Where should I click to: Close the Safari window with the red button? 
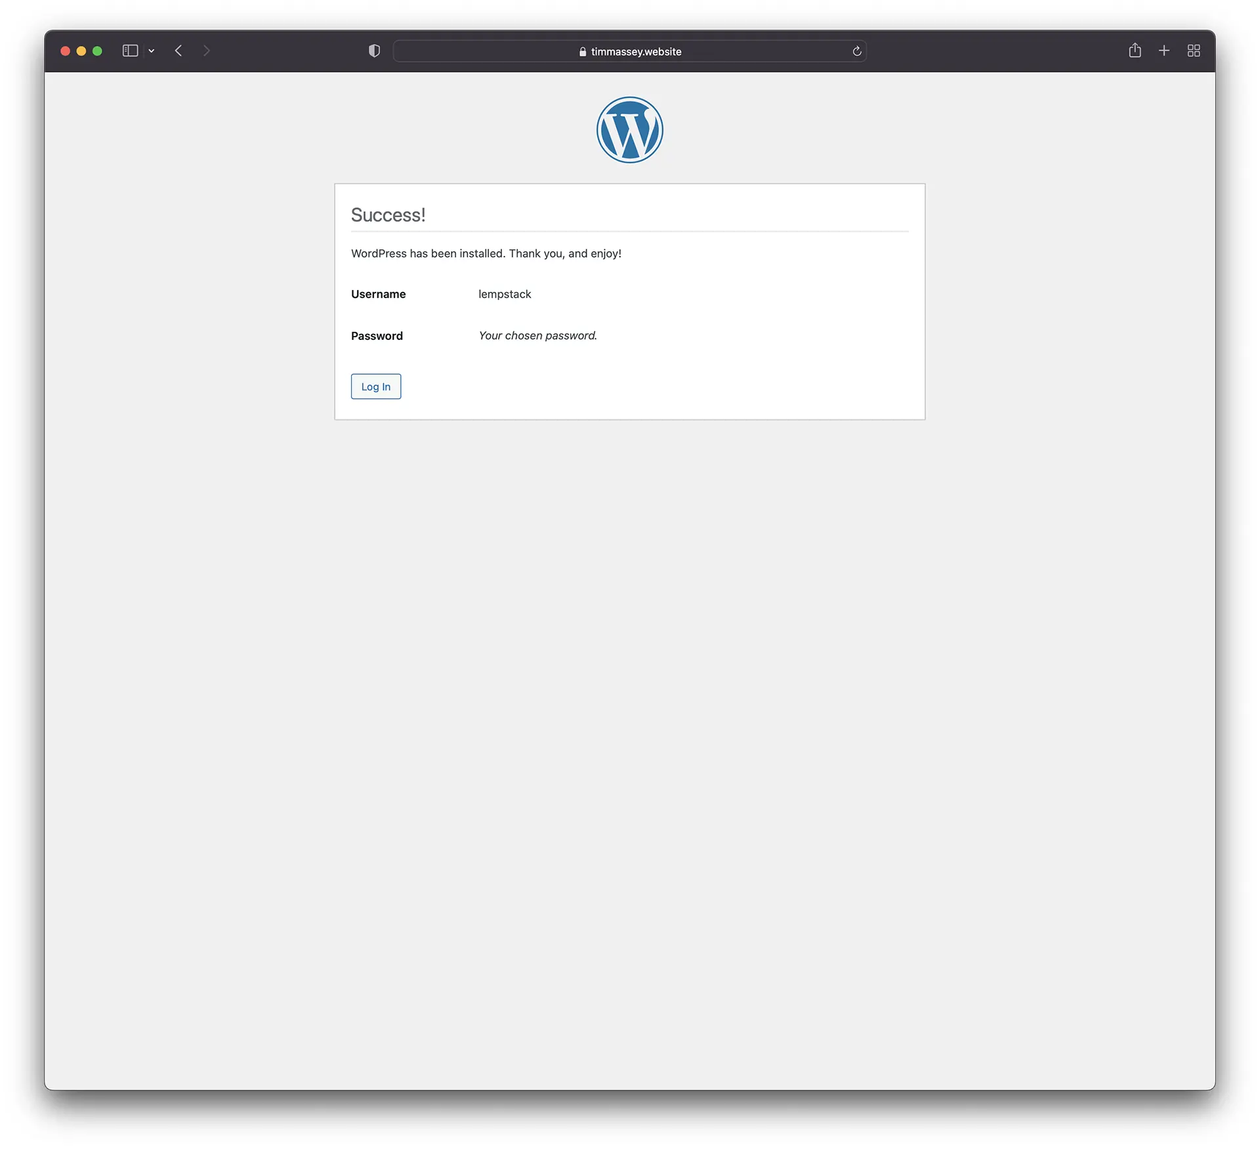click(x=66, y=51)
